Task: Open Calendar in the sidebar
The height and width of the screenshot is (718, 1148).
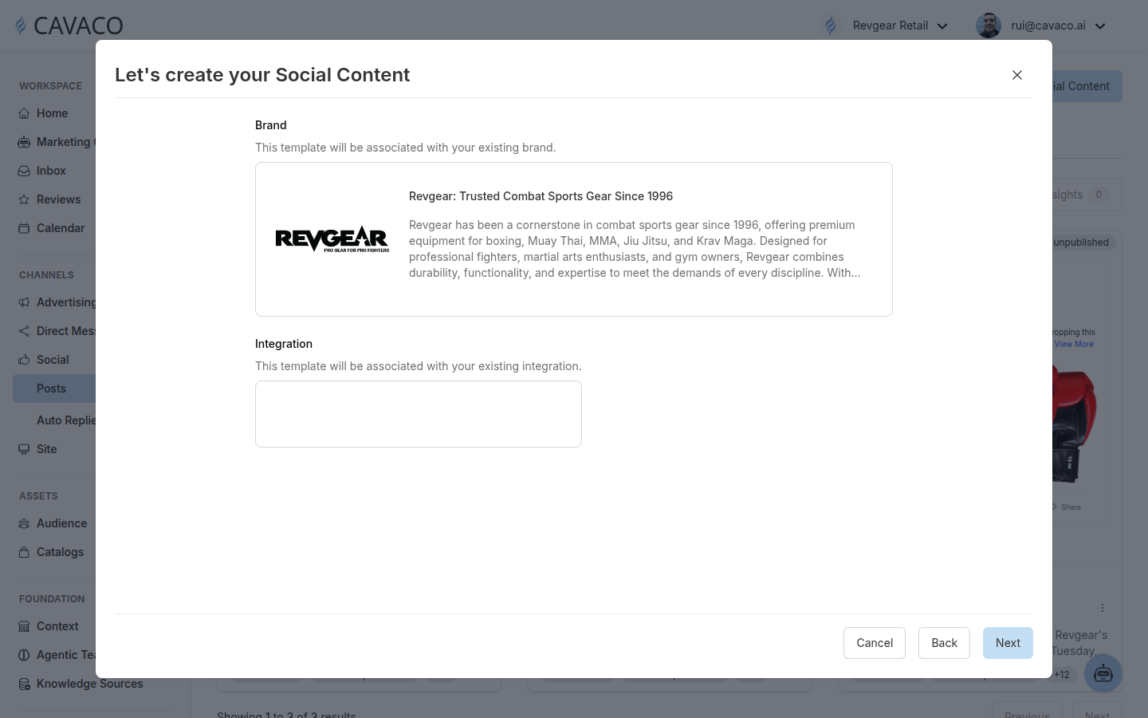Action: click(60, 228)
